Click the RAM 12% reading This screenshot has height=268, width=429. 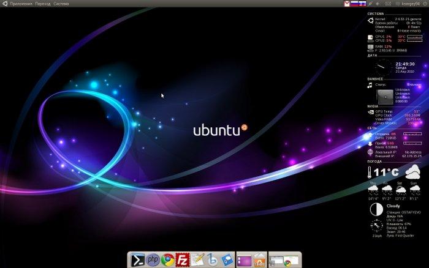(383, 47)
